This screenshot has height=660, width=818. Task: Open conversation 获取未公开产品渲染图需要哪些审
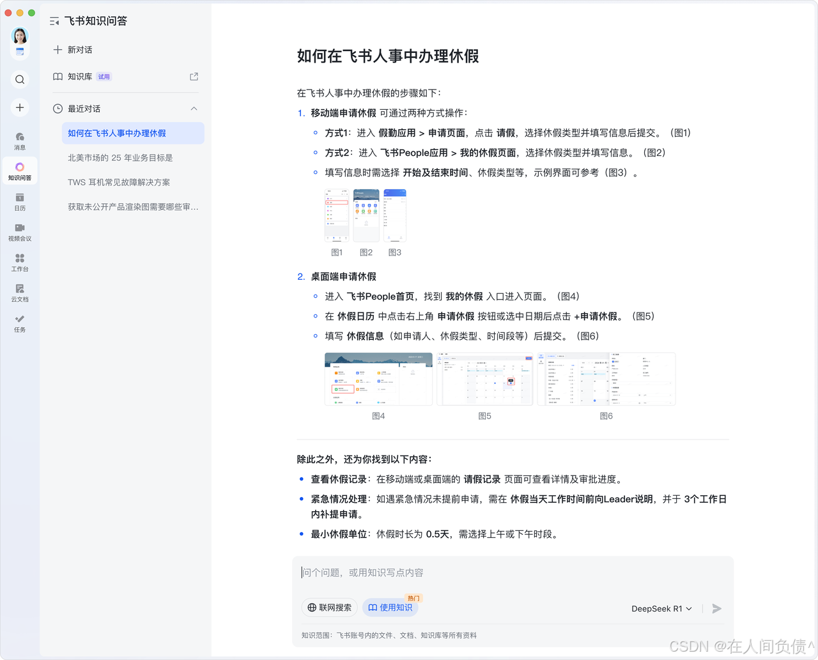(x=133, y=207)
